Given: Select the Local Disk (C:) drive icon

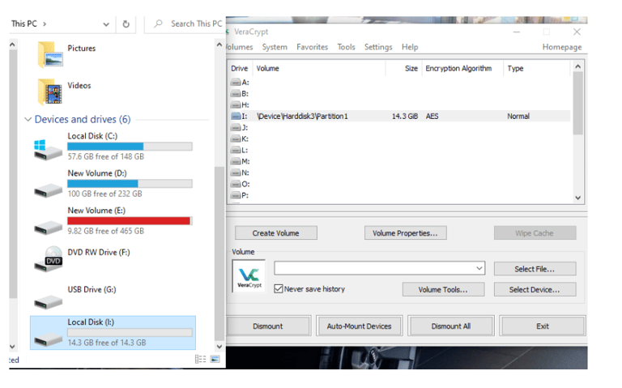Looking at the screenshot, I should pyautogui.click(x=48, y=150).
